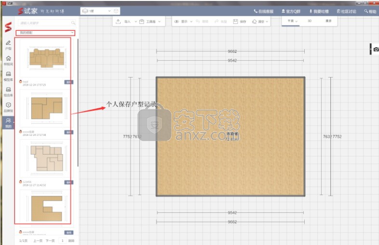Image resolution: width=379 pixels, height=245 pixels.
Task: Open the 工具箱 toolbox icon
Action: click(142, 22)
